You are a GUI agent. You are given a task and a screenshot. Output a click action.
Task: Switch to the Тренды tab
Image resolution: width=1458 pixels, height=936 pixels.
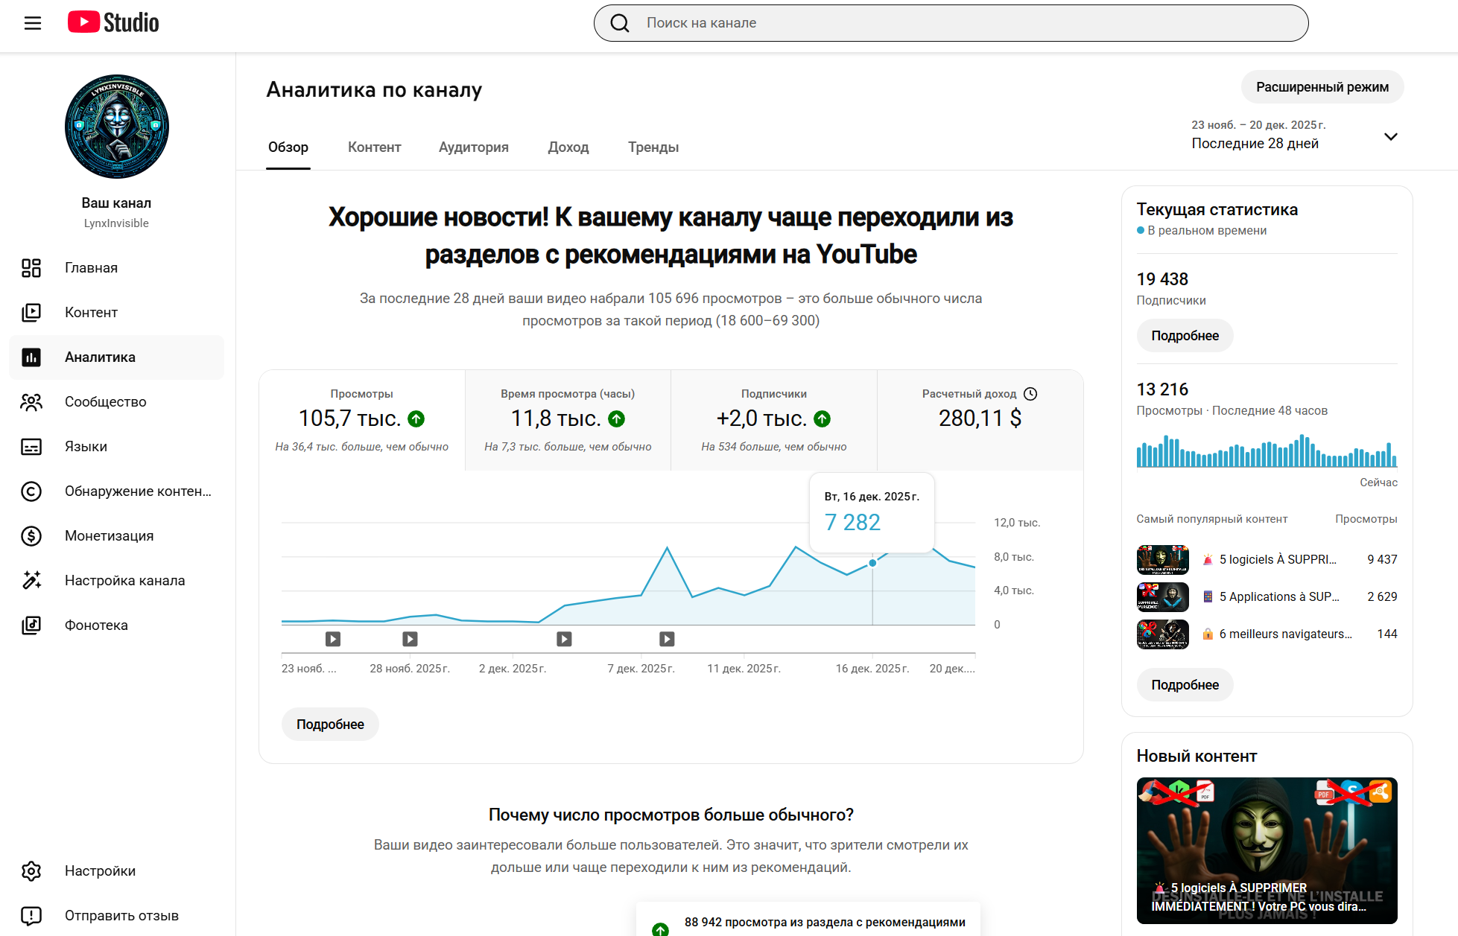point(653,147)
